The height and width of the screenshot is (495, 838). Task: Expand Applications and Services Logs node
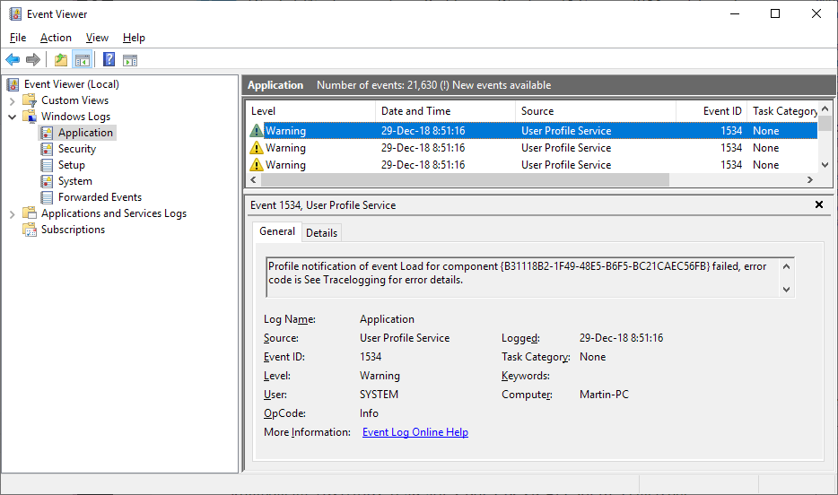[12, 214]
